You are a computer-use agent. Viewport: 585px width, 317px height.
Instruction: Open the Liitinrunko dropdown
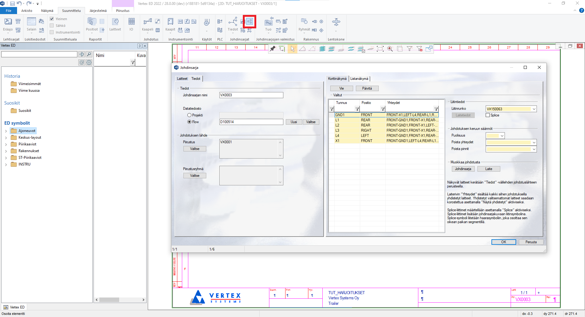click(534, 109)
